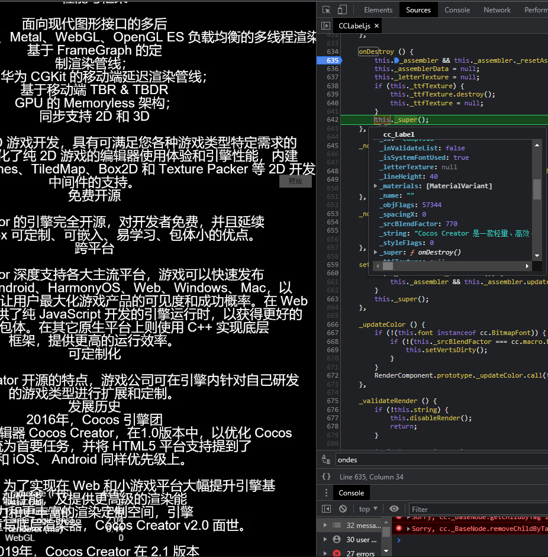The height and width of the screenshot is (557, 548).
Task: Click the red error icon beside removeChildByTag
Action: pos(399,528)
